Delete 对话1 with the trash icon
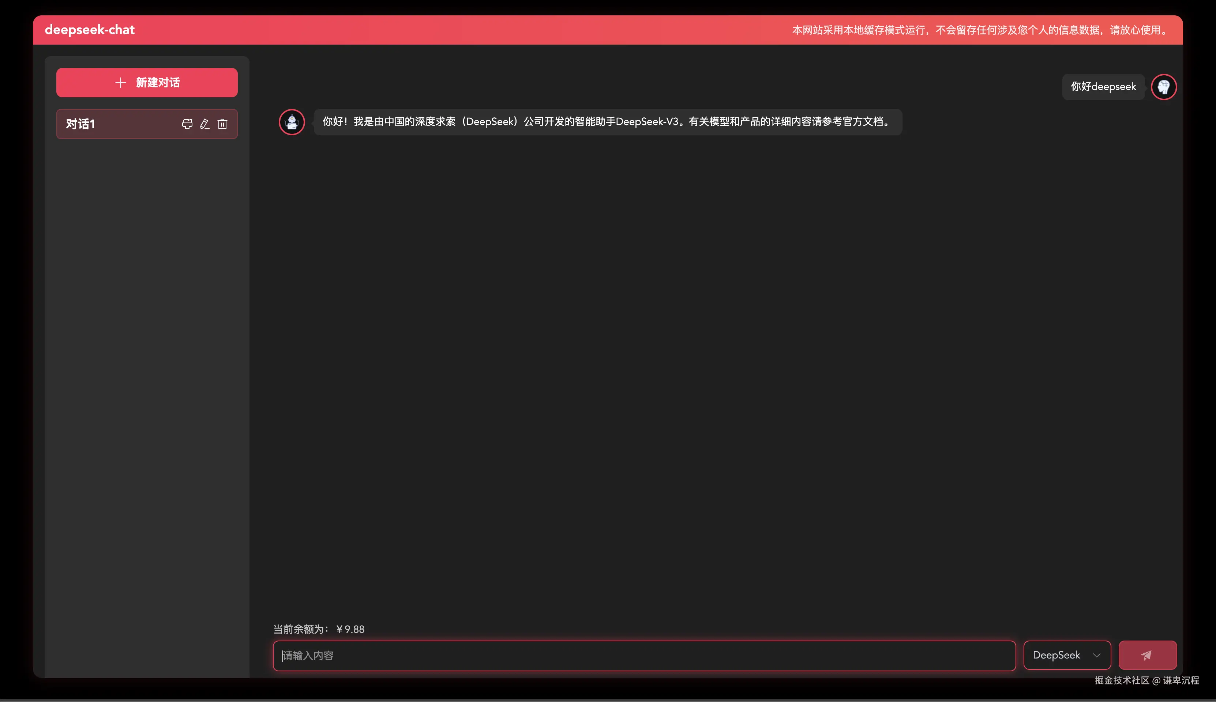This screenshot has height=702, width=1216. 222,124
